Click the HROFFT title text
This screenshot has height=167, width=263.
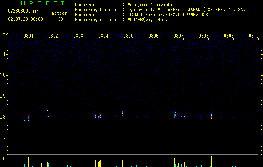click(x=43, y=3)
